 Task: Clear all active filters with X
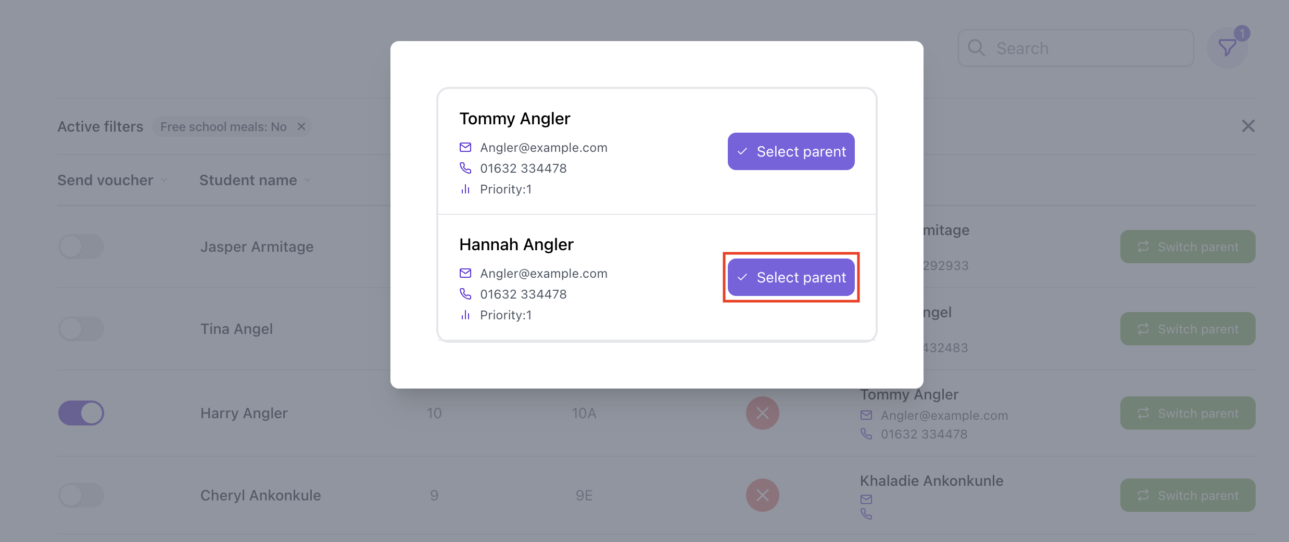coord(1248,126)
